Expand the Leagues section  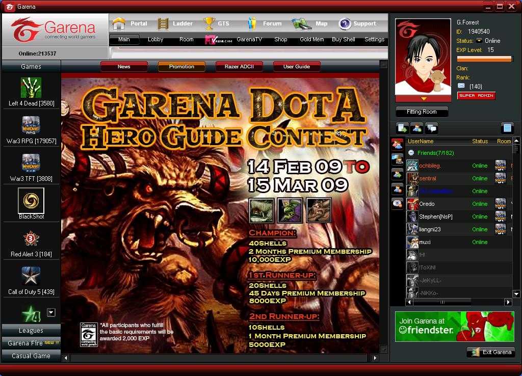(x=31, y=331)
